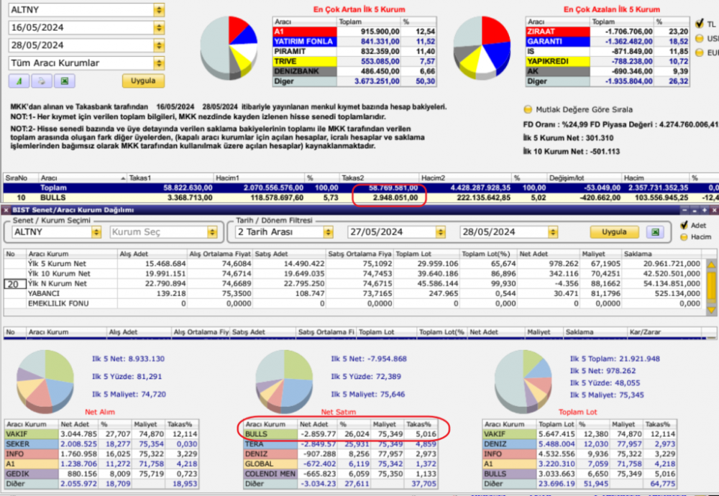The height and width of the screenshot is (496, 719).
Task: Click the Saklama header in summary table
Action: click(x=661, y=254)
